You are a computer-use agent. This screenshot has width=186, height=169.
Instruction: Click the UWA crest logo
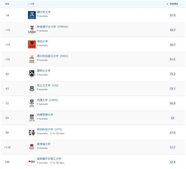[x=32, y=103]
